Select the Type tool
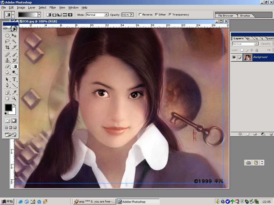The width and height of the screenshot is (274, 205). click(14, 79)
